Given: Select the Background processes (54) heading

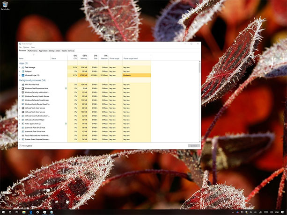Looking at the screenshot, I should 32,80.
